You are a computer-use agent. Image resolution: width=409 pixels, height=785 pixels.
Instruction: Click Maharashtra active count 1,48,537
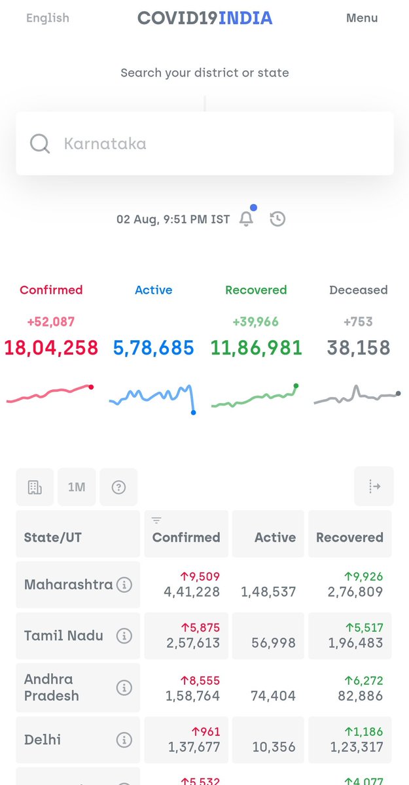(x=268, y=592)
